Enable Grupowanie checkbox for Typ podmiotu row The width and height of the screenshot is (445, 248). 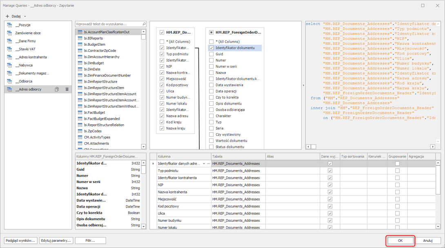click(397, 171)
